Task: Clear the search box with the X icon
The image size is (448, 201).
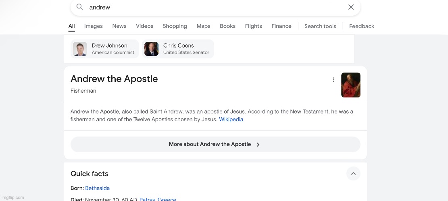Action: [351, 7]
